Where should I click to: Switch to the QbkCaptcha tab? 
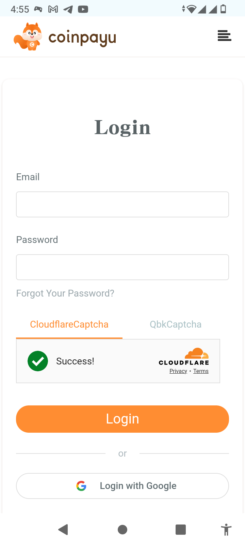(x=176, y=324)
